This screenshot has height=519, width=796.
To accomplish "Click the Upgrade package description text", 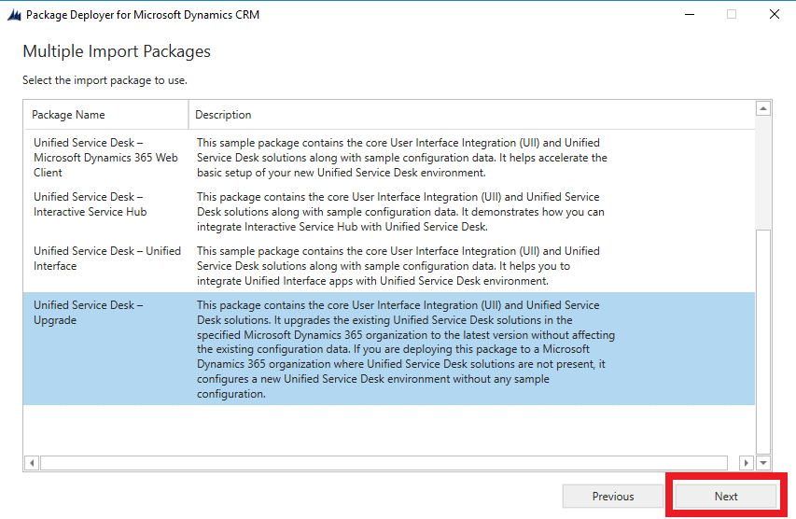I will pyautogui.click(x=406, y=349).
